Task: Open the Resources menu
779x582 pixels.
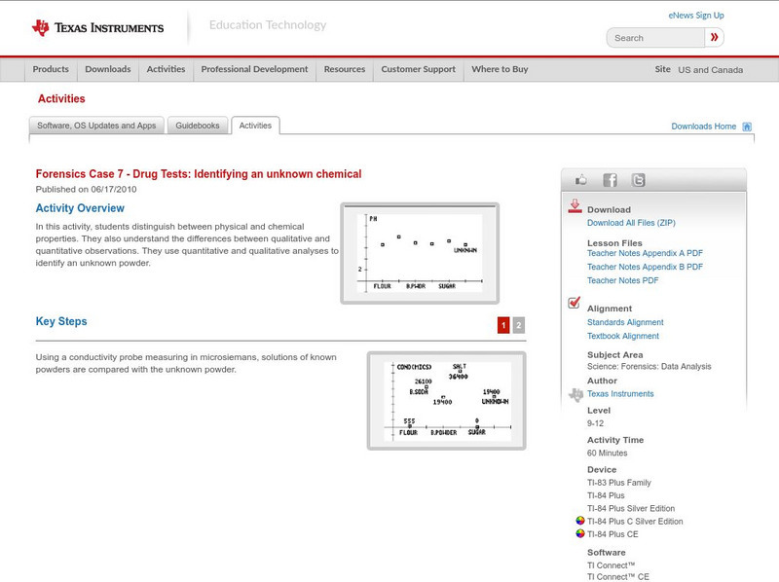Action: pos(345,69)
